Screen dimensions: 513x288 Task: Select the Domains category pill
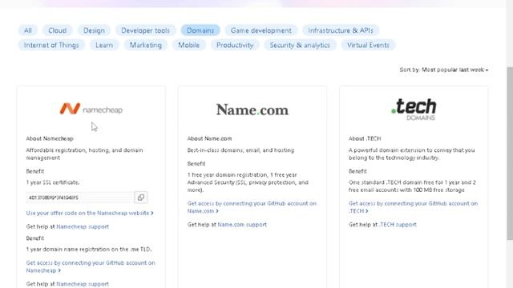pyautogui.click(x=200, y=30)
